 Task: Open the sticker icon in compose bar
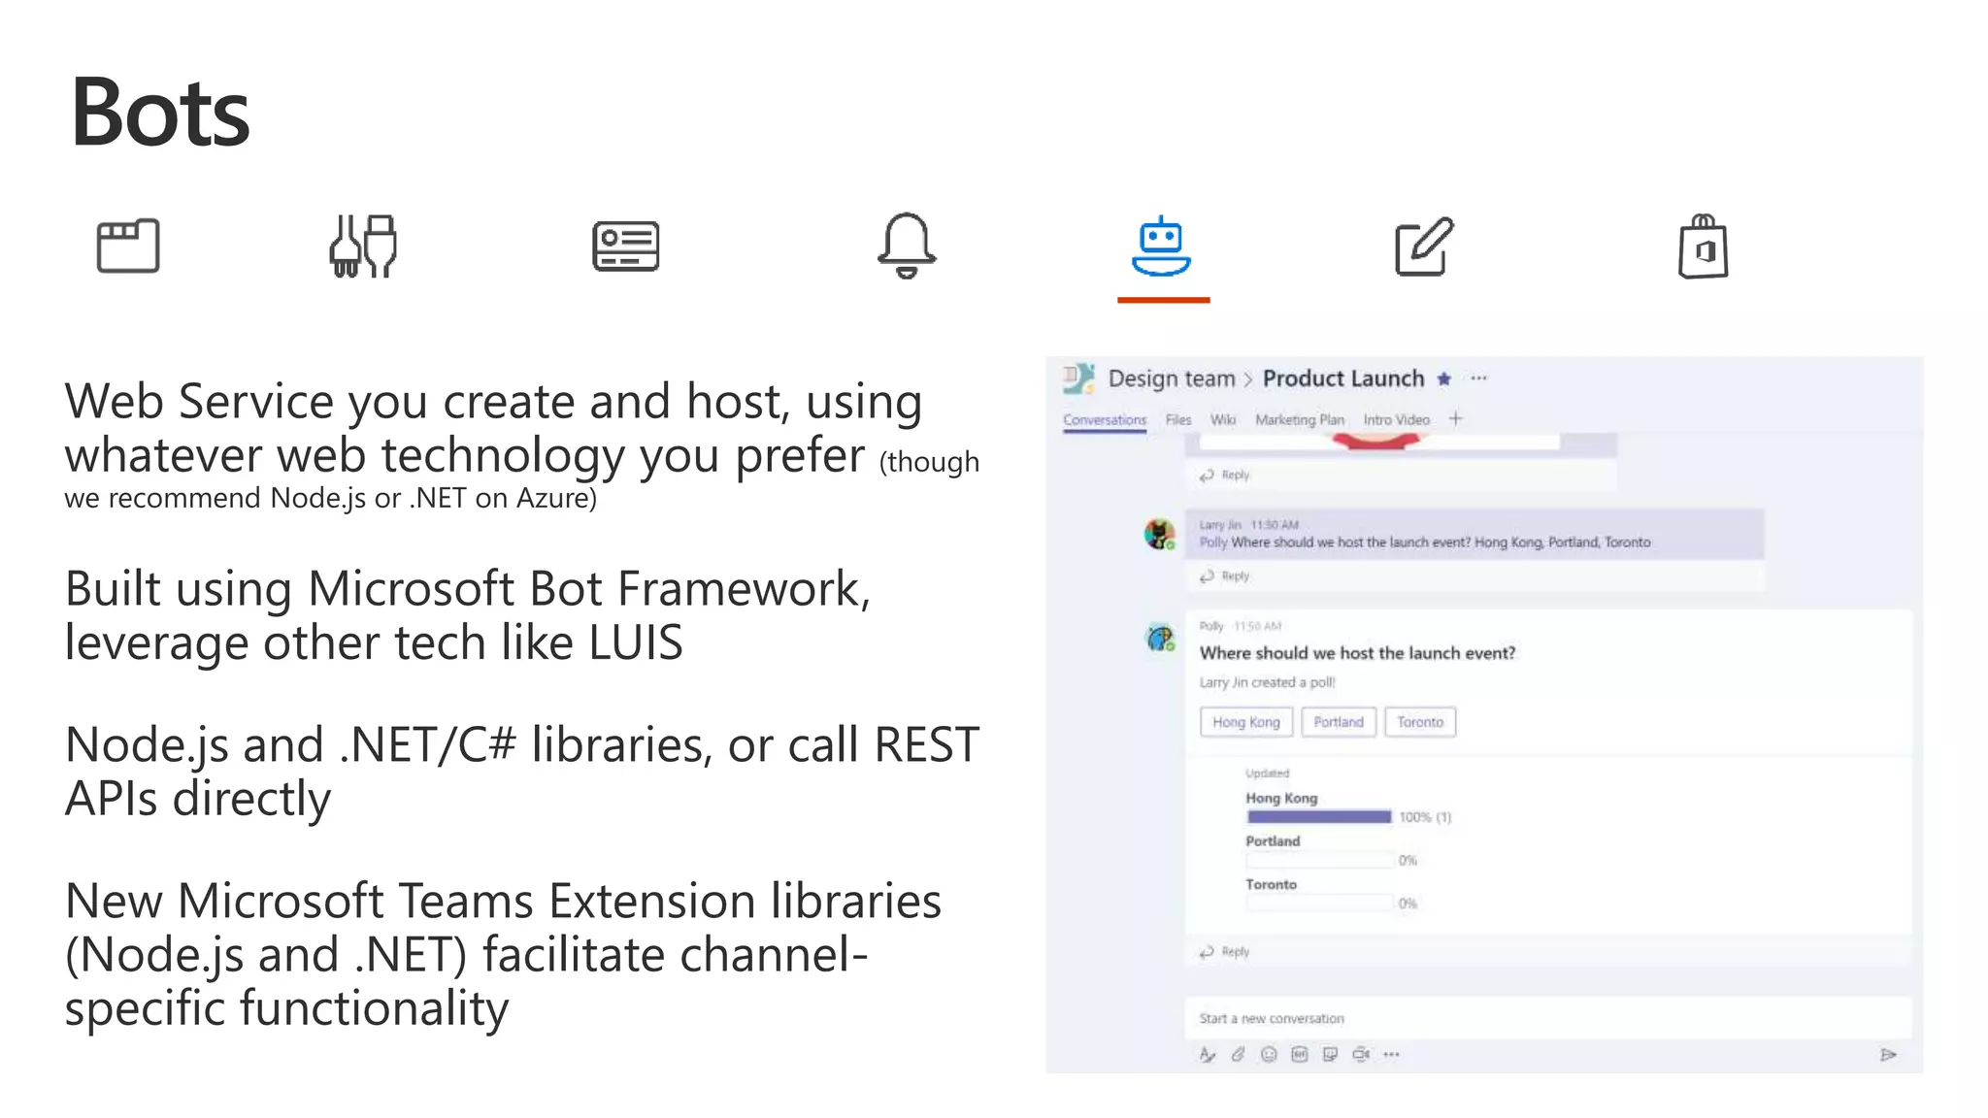(1330, 1055)
